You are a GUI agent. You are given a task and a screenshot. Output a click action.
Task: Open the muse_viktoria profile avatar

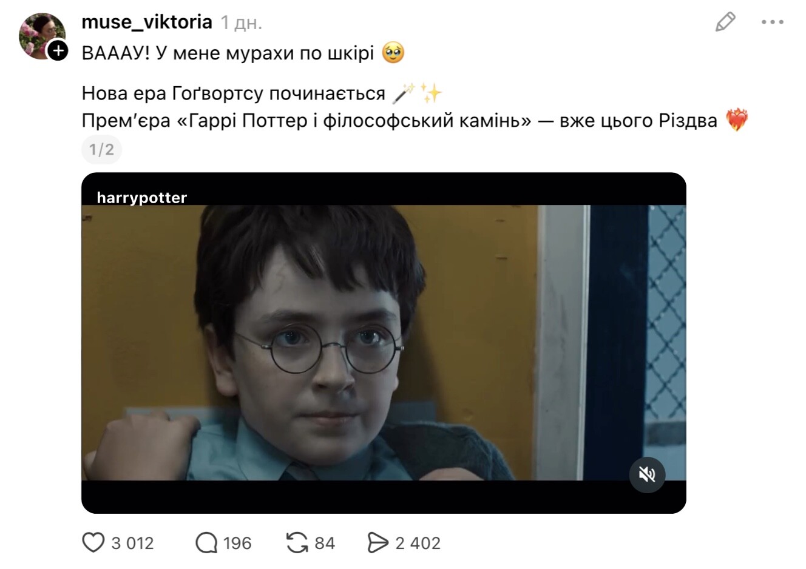coord(42,36)
